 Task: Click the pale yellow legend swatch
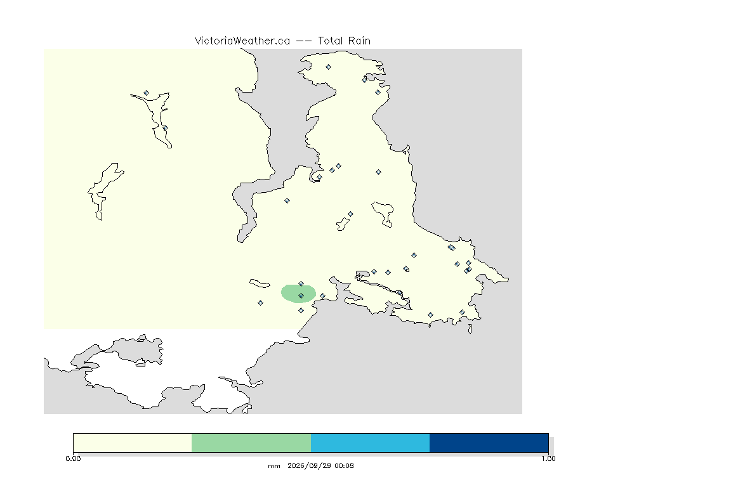tap(133, 443)
